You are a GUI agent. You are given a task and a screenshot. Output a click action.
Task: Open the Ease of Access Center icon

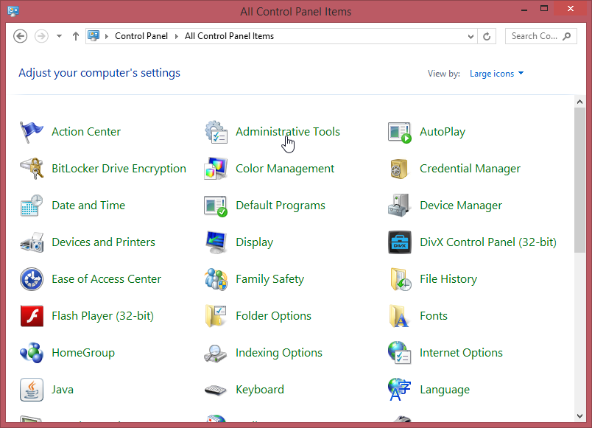32,279
